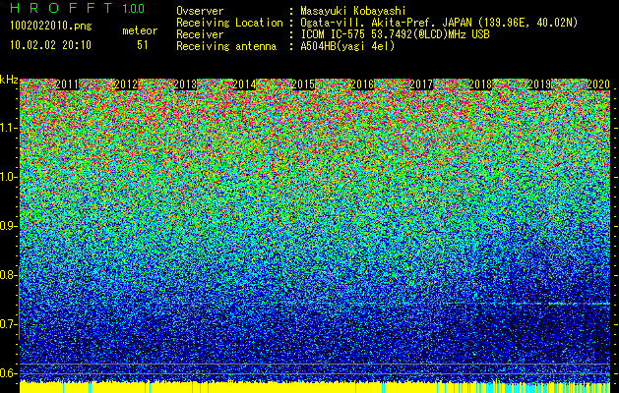619x393 pixels.
Task: Click the 2013 time marker
Action: 185,84
